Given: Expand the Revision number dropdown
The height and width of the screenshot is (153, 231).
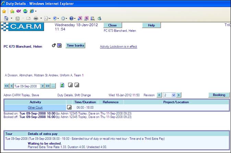Looking at the screenshot, I should (173, 95).
